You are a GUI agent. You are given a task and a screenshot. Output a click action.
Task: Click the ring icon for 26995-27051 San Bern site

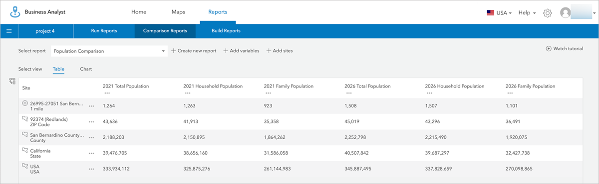pos(25,103)
